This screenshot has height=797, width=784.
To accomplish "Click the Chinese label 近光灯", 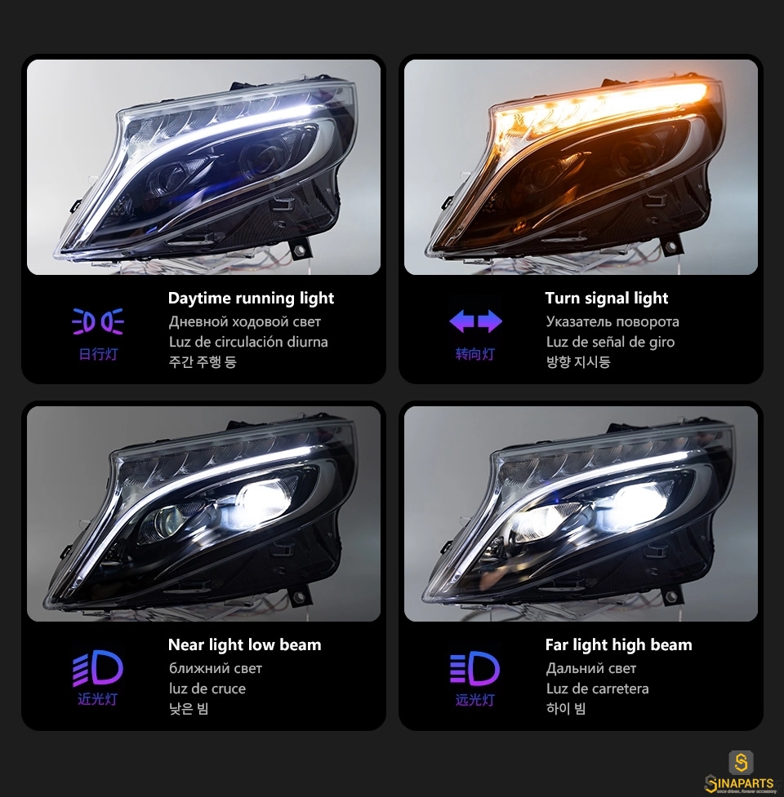I will coord(98,699).
